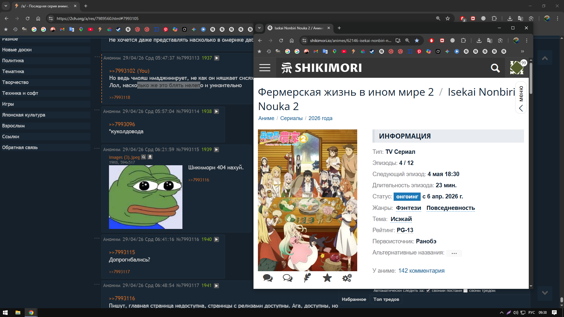This screenshot has height=317, width=564.
Task: Open File Explorer from the taskbar
Action: [18, 313]
